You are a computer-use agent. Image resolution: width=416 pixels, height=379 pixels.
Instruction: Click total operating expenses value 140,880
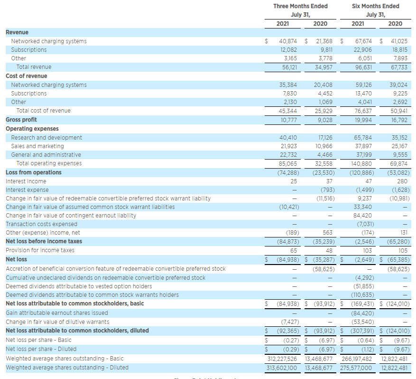361,164
